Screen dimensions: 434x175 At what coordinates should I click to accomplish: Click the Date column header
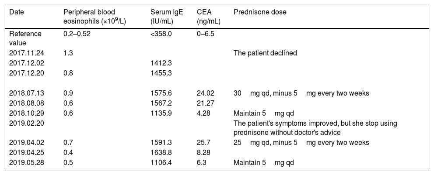click(x=16, y=12)
